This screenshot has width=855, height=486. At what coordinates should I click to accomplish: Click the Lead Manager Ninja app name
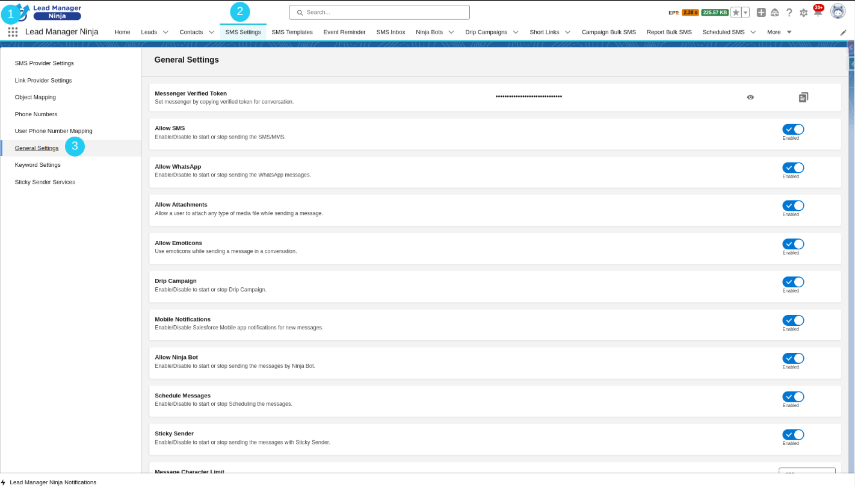pyautogui.click(x=62, y=32)
